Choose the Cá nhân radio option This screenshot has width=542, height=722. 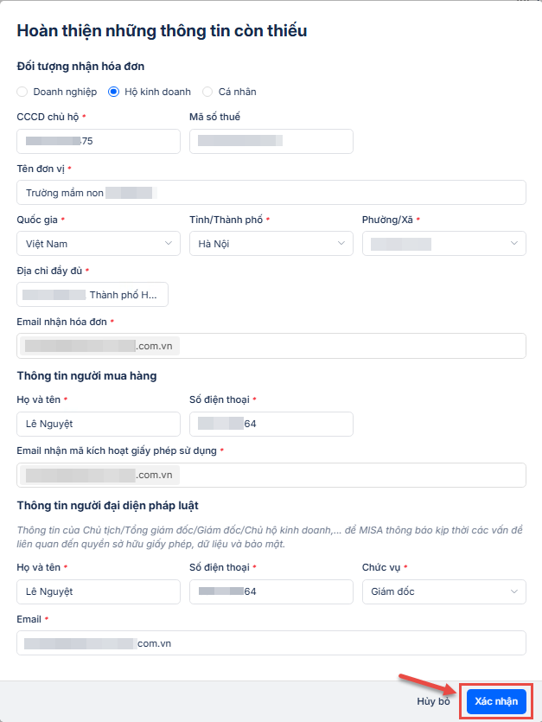[207, 92]
